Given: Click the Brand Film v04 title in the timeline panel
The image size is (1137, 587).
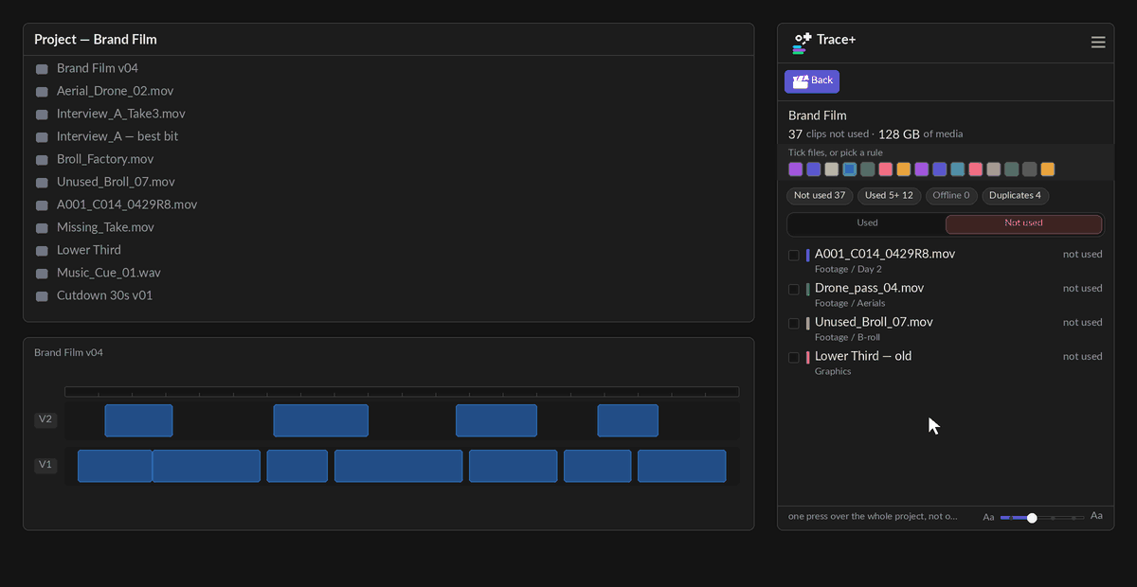Looking at the screenshot, I should coord(68,352).
